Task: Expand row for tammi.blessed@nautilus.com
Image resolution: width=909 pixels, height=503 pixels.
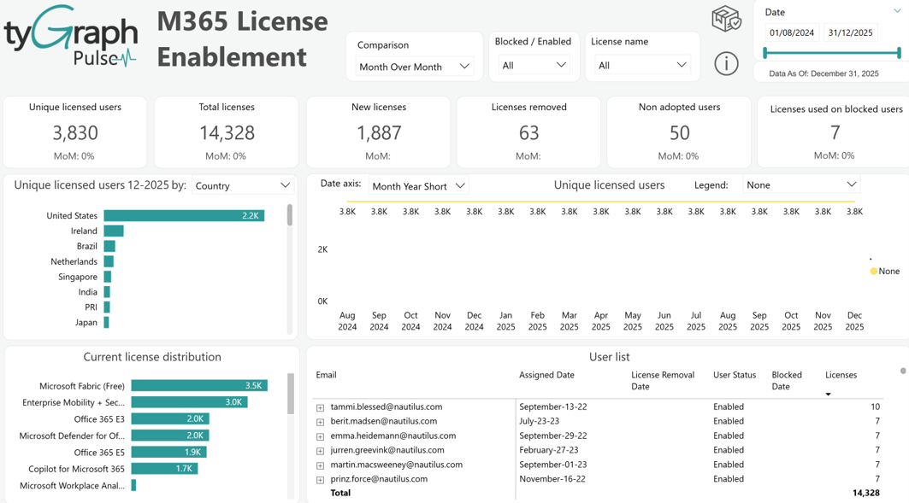Action: pyautogui.click(x=320, y=407)
